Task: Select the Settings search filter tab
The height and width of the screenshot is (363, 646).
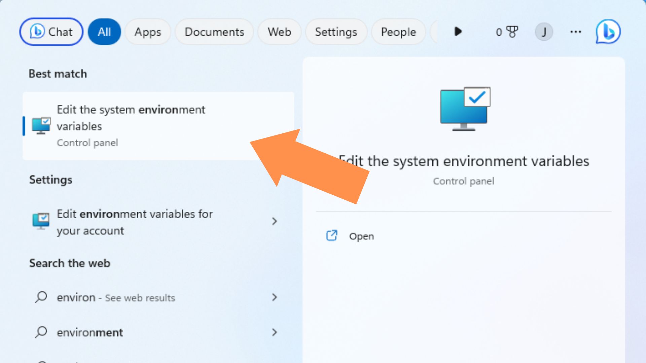Action: pos(336,32)
